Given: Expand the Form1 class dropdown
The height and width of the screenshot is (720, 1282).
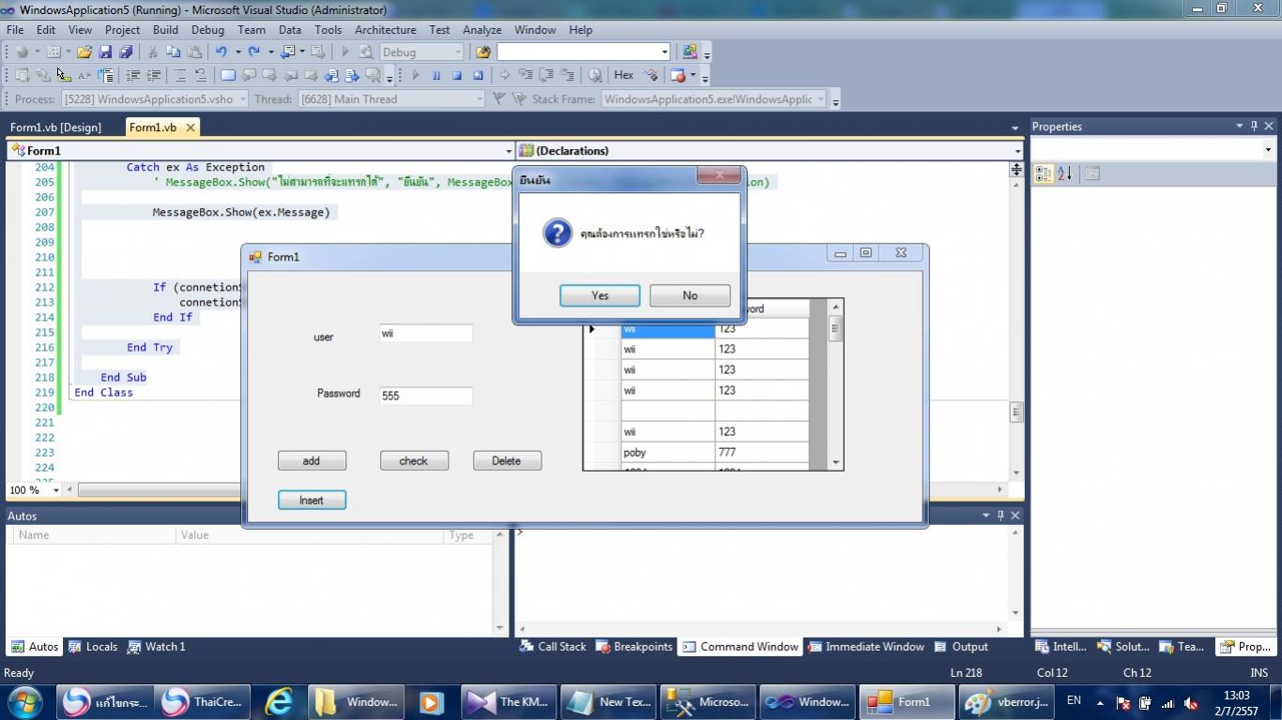Looking at the screenshot, I should [x=509, y=151].
